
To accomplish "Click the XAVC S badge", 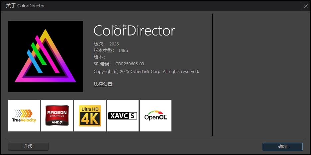I will pyautogui.click(x=123, y=116).
